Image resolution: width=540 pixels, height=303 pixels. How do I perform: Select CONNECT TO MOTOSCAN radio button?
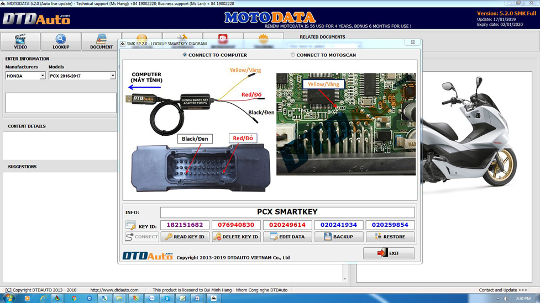click(x=293, y=55)
